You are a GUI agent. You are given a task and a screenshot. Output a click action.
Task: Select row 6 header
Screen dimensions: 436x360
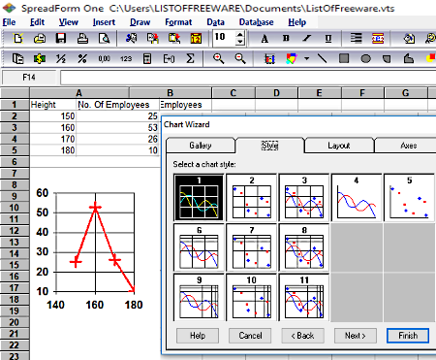tap(15, 162)
